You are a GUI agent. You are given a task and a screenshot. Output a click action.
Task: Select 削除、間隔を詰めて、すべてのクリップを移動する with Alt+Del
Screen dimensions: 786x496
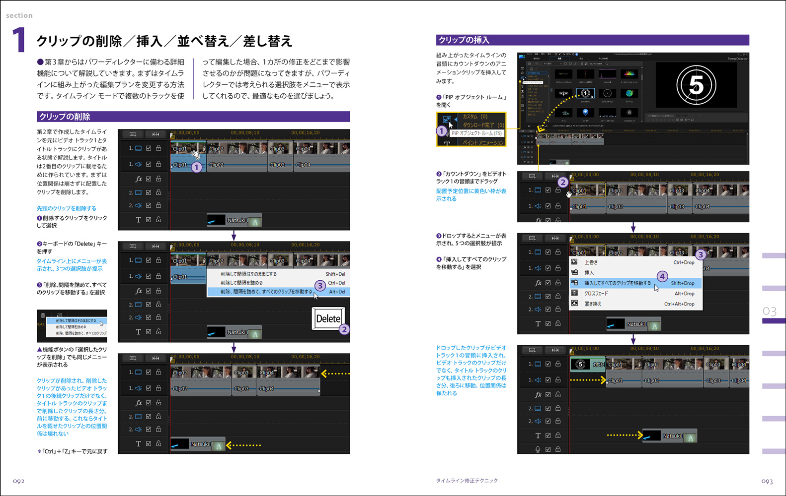[x=266, y=292]
